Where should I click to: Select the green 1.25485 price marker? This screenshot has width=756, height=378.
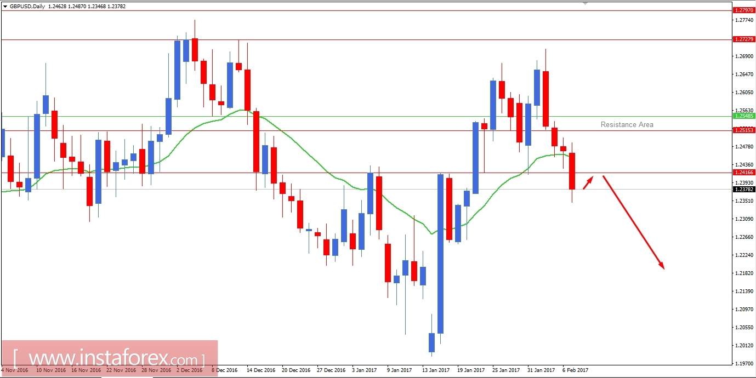pos(743,117)
